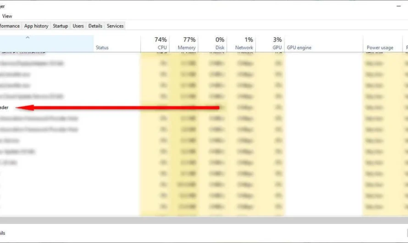Switch to the Services tab
408x243 pixels.
[115, 26]
